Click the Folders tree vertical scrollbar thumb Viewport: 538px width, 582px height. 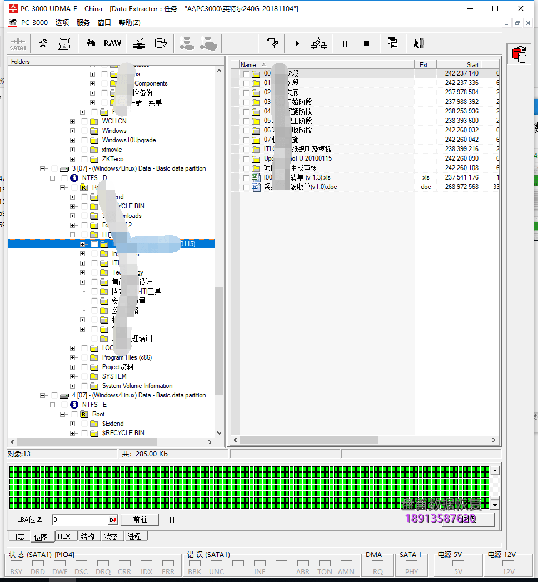[x=220, y=341]
